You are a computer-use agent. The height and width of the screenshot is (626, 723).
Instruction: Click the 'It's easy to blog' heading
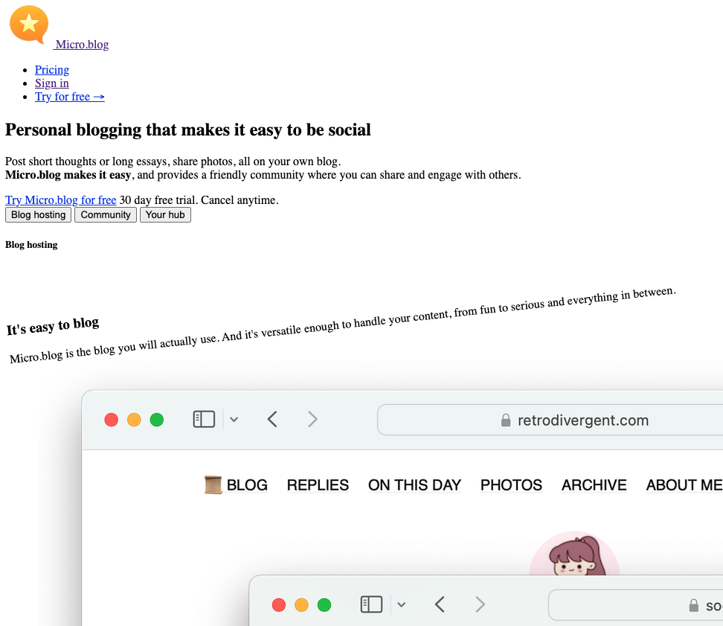coord(53,326)
